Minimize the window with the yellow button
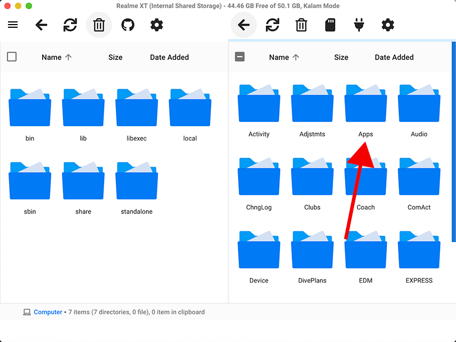Image resolution: width=456 pixels, height=342 pixels. point(18,6)
